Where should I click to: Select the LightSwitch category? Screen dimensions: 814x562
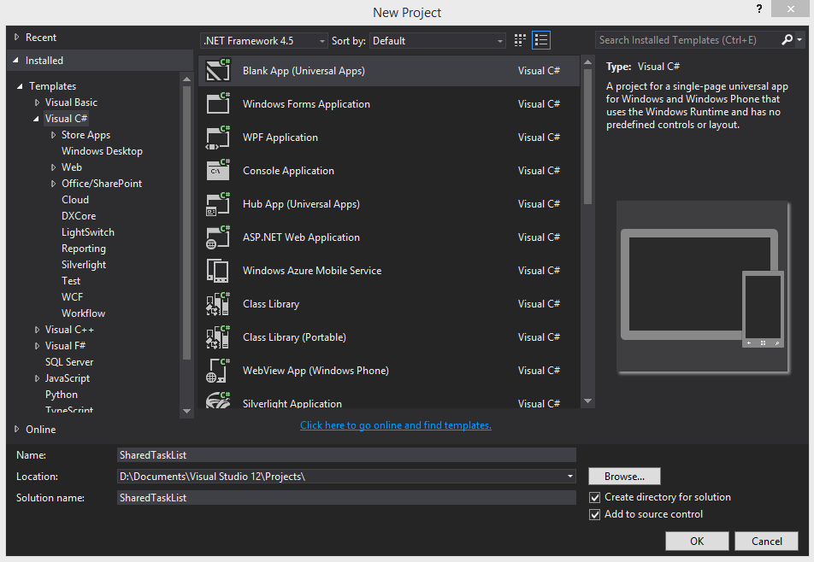coord(88,232)
